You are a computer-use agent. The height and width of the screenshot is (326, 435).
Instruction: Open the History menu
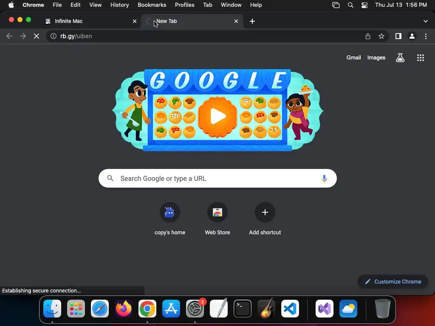[x=119, y=5]
